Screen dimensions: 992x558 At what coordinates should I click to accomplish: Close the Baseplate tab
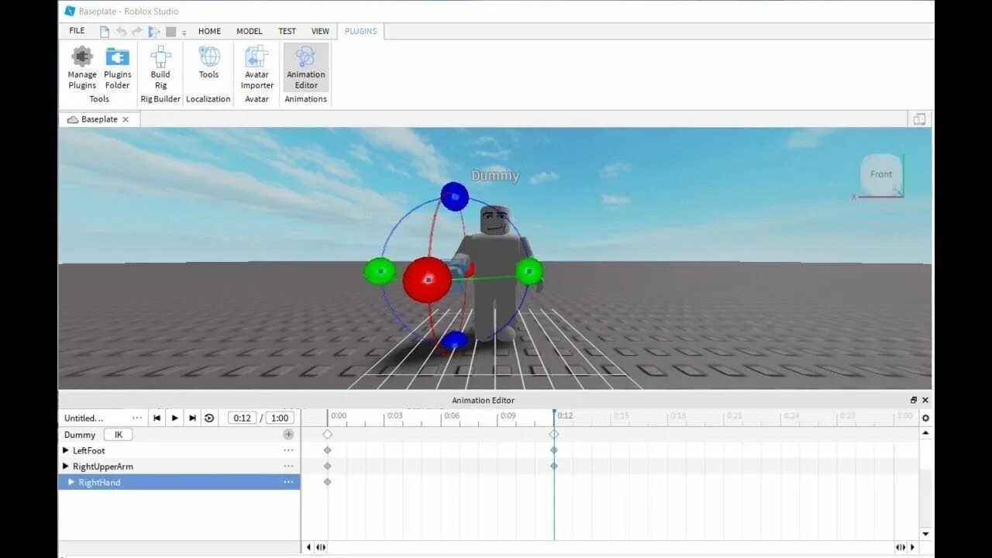coord(126,119)
